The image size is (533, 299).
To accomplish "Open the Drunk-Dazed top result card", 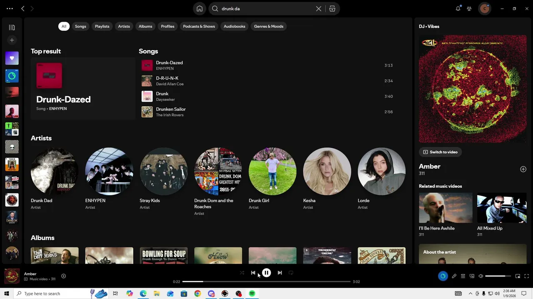I will point(83,88).
